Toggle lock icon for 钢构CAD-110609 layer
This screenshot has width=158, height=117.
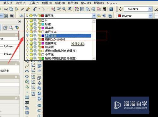coord(39,39)
